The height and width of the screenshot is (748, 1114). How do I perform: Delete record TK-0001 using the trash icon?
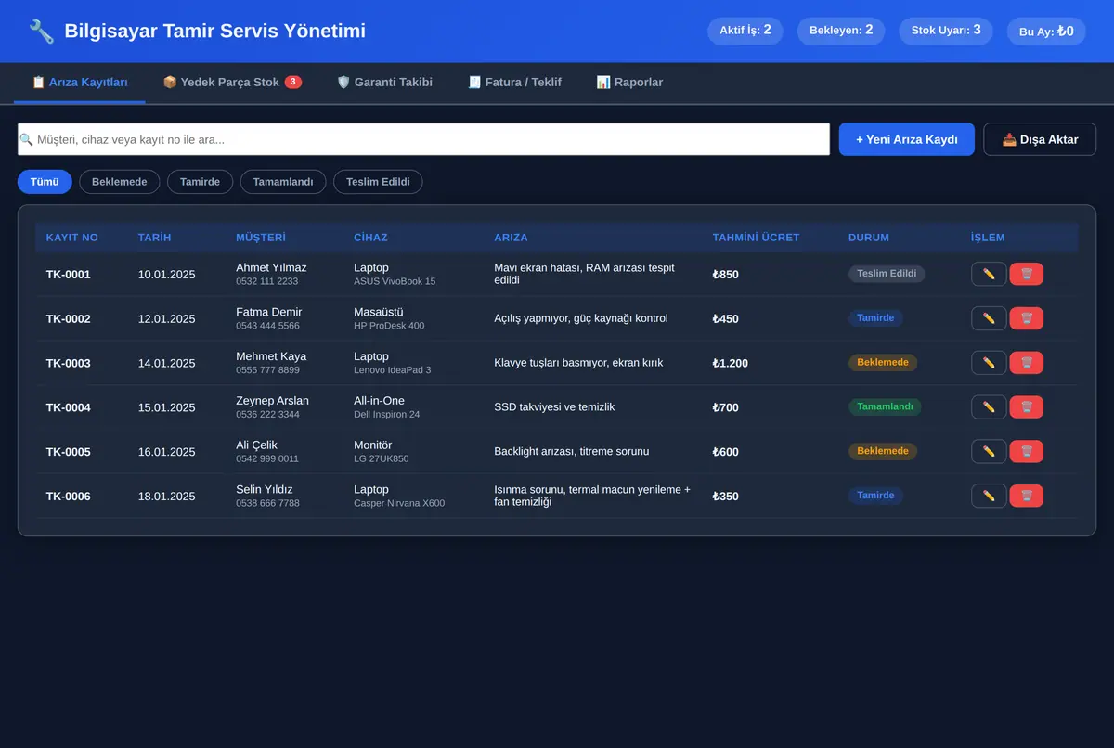pyautogui.click(x=1027, y=274)
